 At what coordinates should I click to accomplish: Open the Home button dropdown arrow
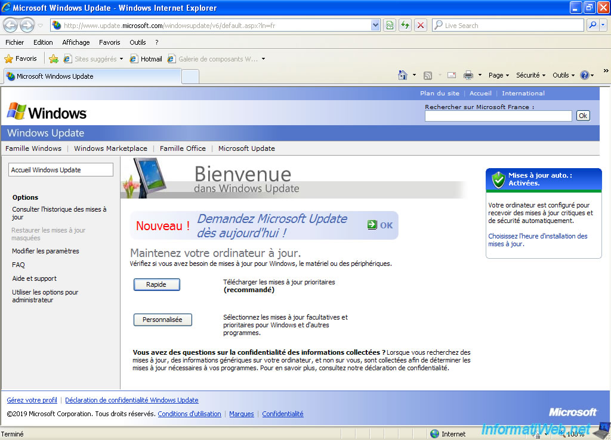click(x=414, y=75)
